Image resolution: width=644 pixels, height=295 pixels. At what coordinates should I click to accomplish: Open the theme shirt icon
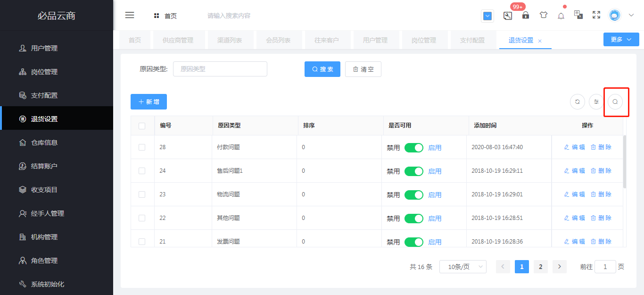(x=544, y=15)
